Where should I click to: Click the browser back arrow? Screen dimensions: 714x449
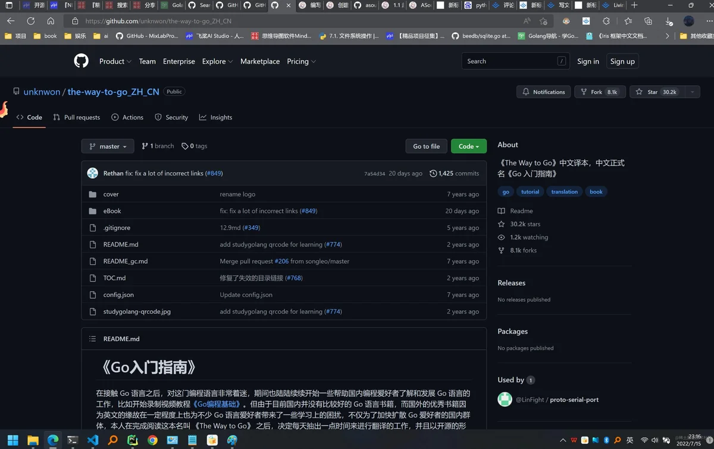(x=11, y=21)
